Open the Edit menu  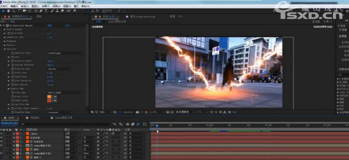click(x=14, y=6)
